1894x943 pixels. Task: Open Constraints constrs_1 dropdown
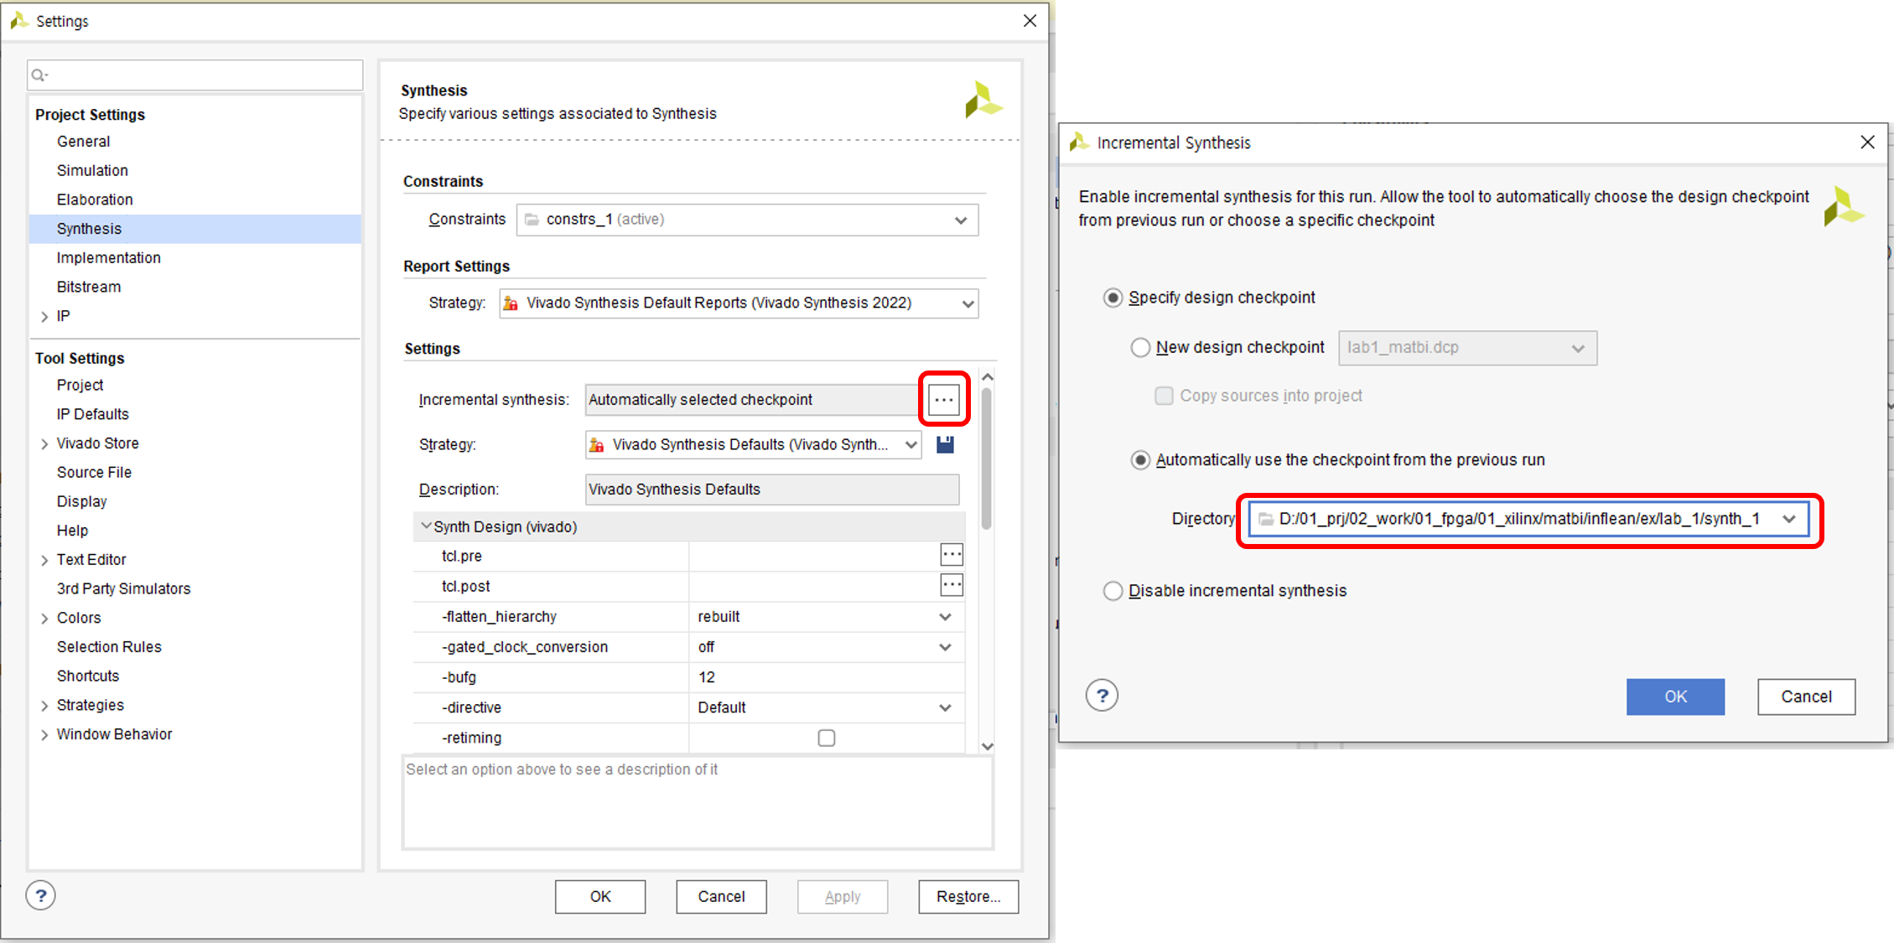[960, 220]
